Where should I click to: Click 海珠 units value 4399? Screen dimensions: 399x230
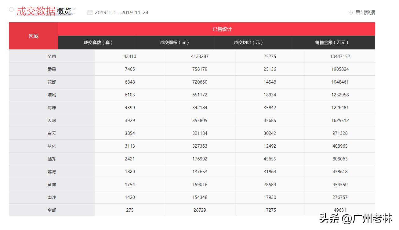(130, 108)
